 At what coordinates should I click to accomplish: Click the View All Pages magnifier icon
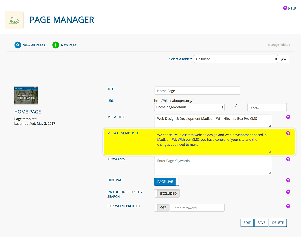18,45
